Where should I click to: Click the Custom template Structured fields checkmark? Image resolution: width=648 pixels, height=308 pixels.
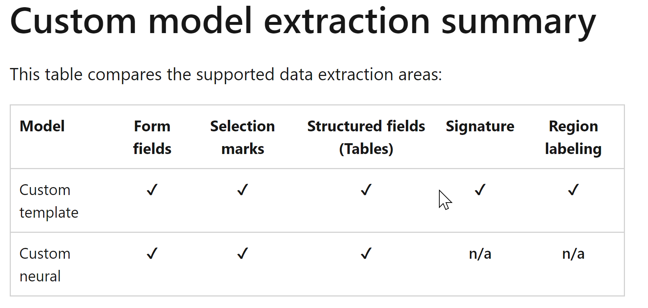coord(366,190)
